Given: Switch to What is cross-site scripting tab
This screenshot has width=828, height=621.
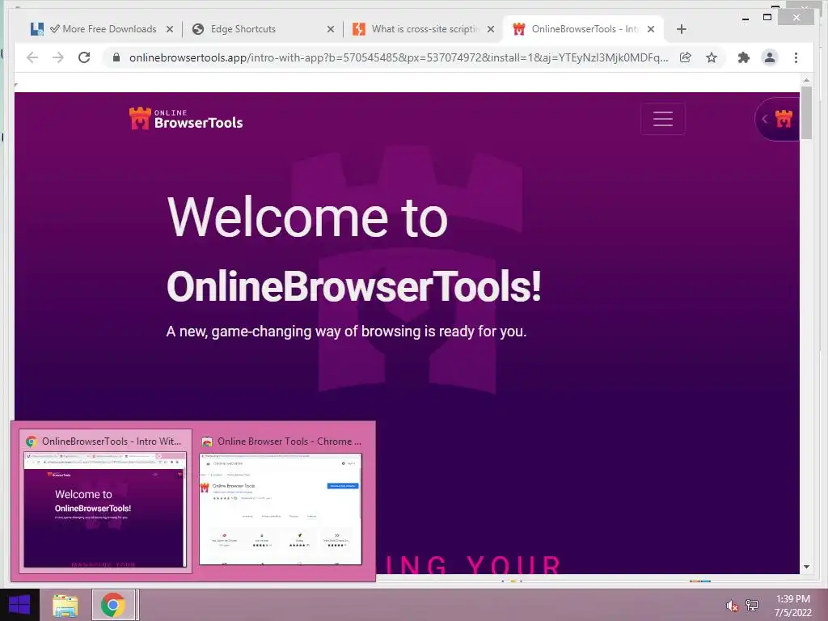Looking at the screenshot, I should (x=424, y=29).
